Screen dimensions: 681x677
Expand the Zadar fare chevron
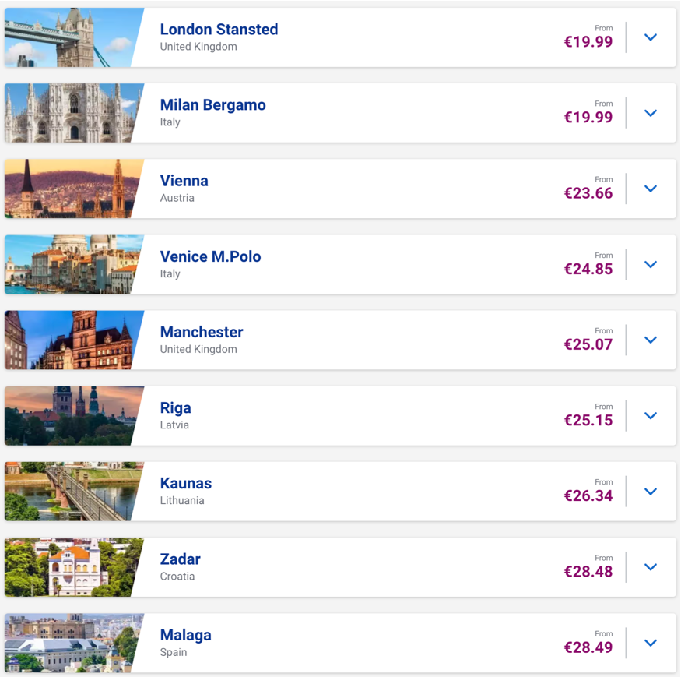(651, 567)
